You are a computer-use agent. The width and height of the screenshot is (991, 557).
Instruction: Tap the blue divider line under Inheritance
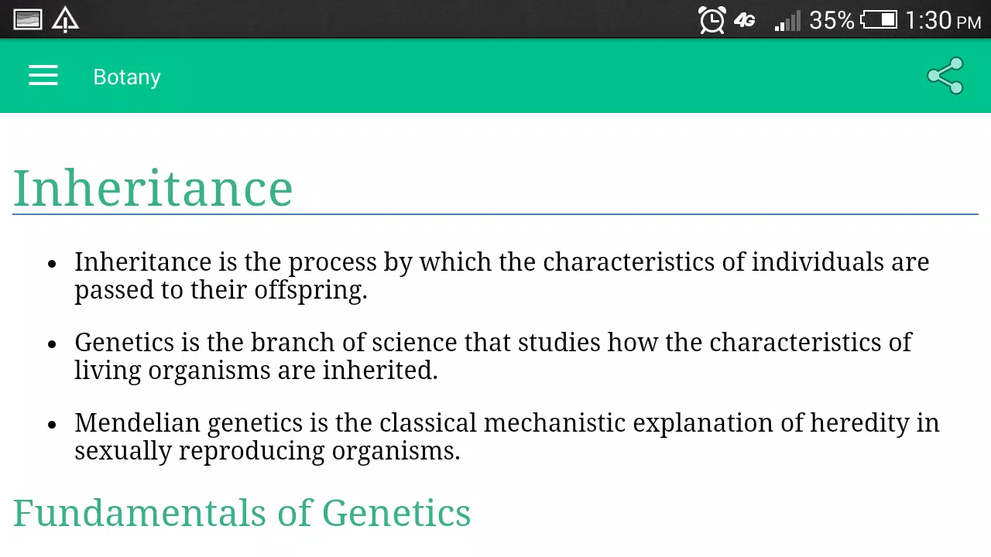pyautogui.click(x=495, y=214)
